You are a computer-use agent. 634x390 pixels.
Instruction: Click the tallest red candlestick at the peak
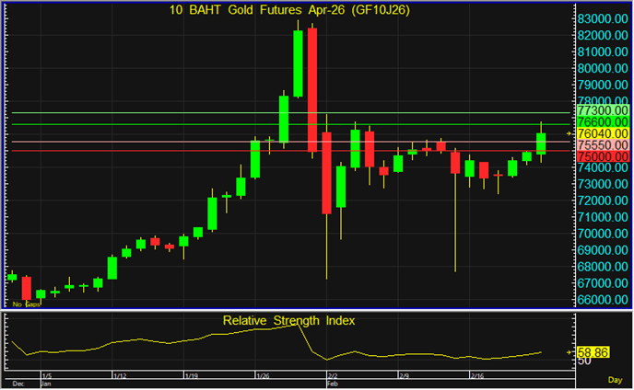(x=312, y=89)
